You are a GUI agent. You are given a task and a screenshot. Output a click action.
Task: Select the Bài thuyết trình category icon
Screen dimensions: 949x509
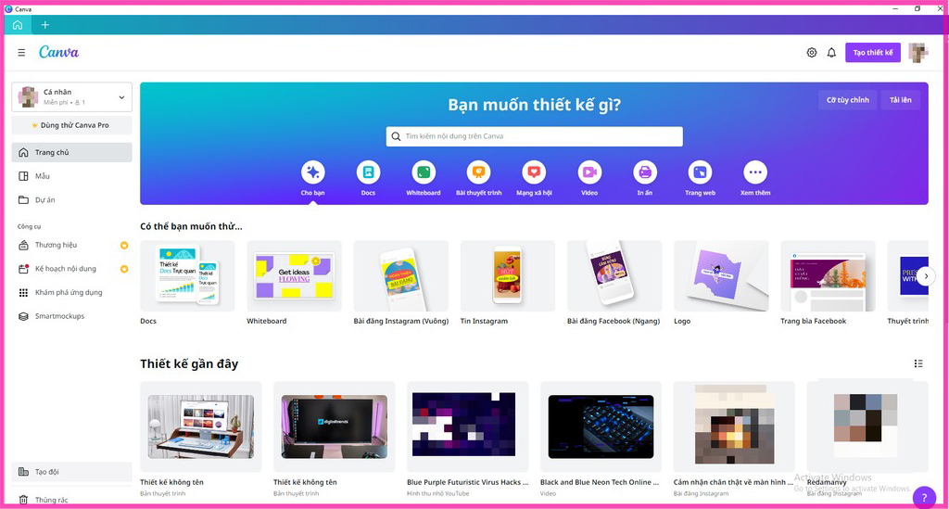(479, 172)
